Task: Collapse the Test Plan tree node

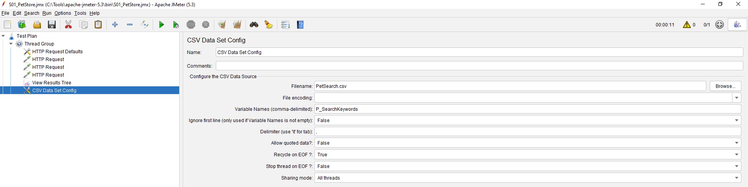Action: (x=3, y=36)
